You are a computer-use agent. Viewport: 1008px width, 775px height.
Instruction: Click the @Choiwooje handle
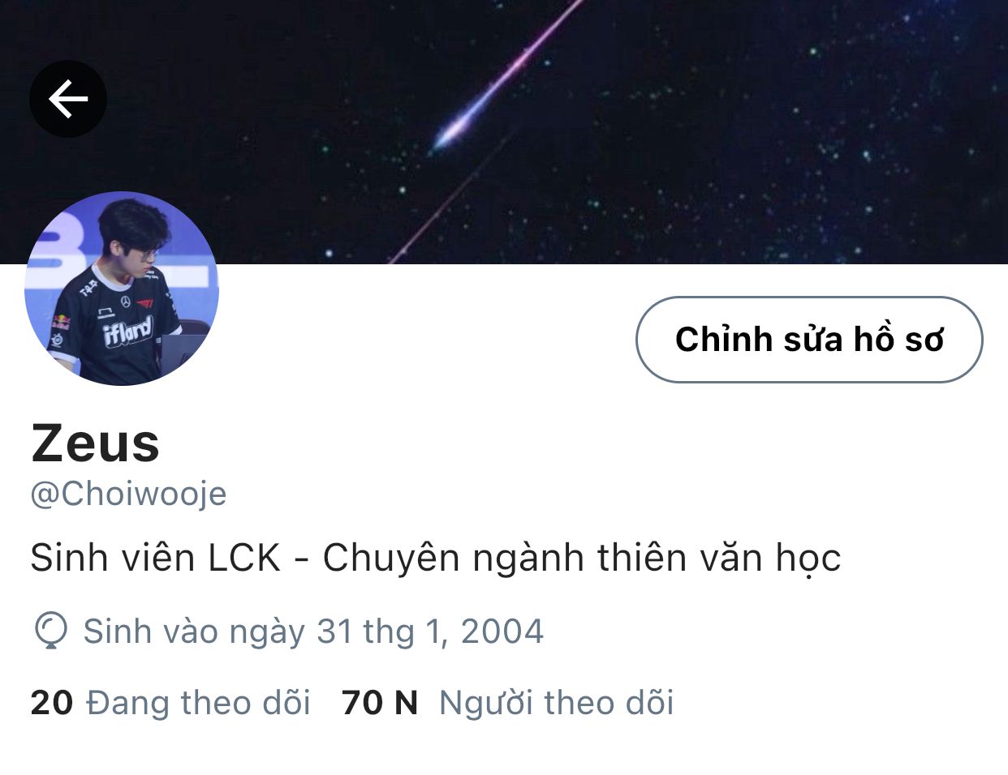(x=128, y=494)
